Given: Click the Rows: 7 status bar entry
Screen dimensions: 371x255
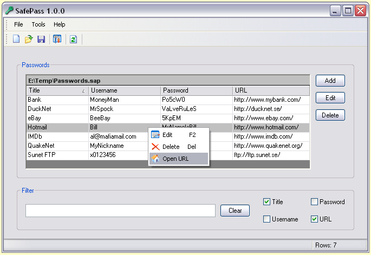Looking at the screenshot, I should pyautogui.click(x=326, y=245).
